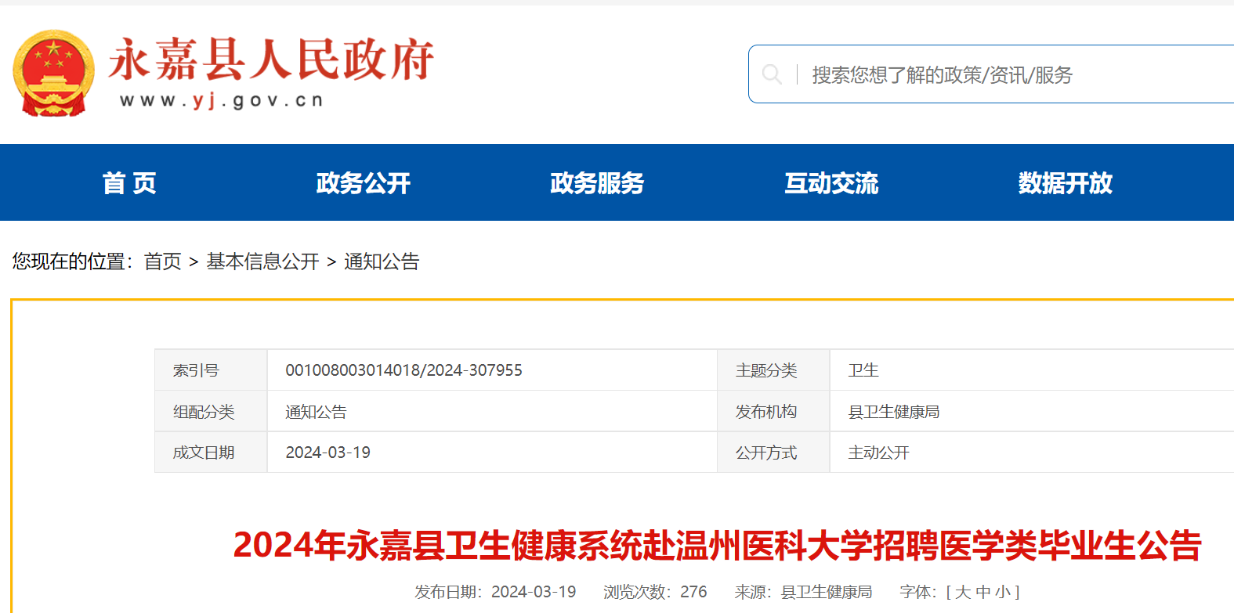Click the 2024-03-19 date table cell
Screen dimensions: 1234x613
tap(492, 453)
